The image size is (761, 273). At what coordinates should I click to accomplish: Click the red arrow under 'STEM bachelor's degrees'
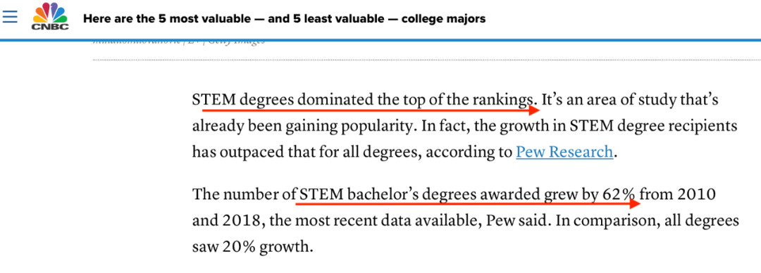468,203
